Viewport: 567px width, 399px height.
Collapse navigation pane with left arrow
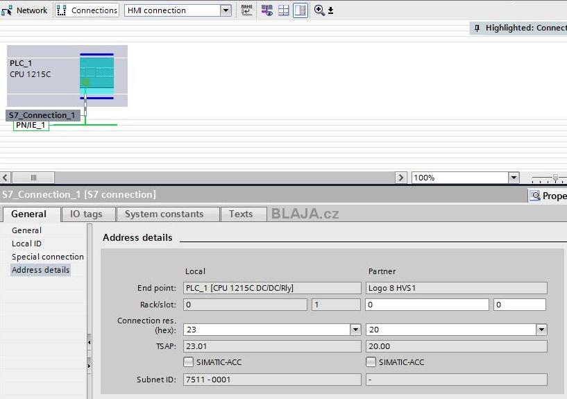(90, 342)
